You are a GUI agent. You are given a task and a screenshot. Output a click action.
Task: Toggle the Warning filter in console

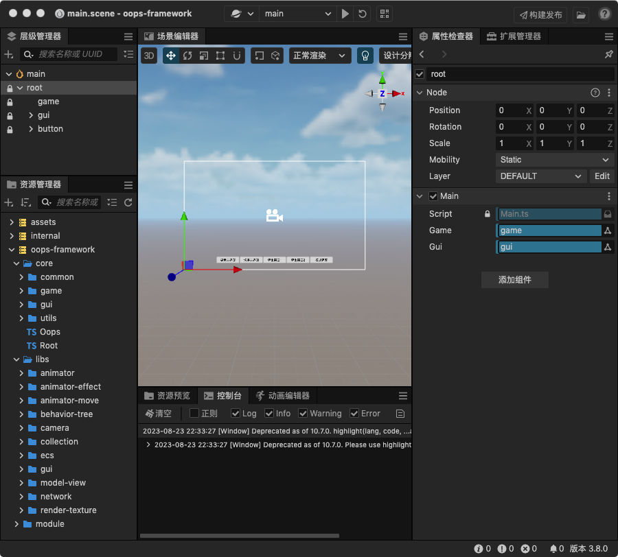pyautogui.click(x=302, y=413)
